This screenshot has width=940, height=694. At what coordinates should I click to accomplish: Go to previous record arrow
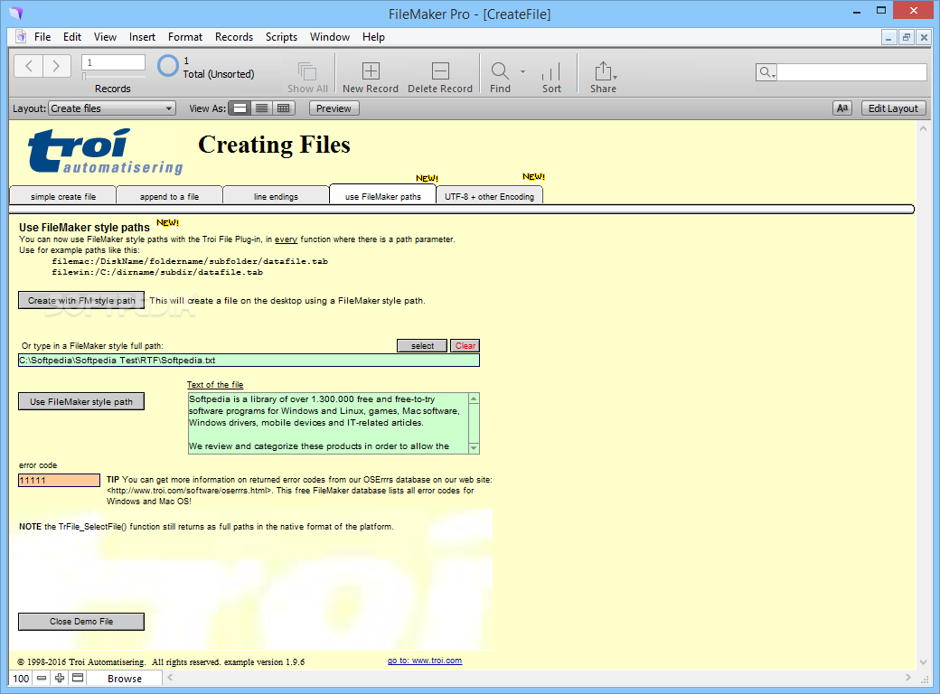[x=28, y=66]
